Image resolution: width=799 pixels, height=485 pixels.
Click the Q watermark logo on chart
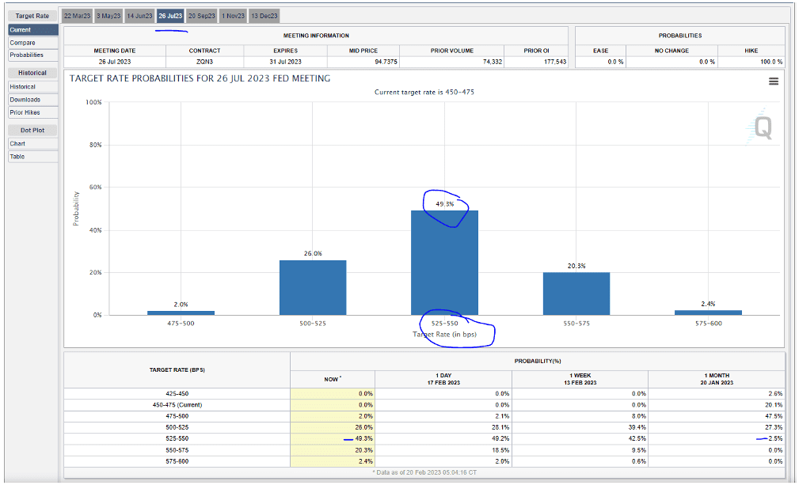(762, 127)
